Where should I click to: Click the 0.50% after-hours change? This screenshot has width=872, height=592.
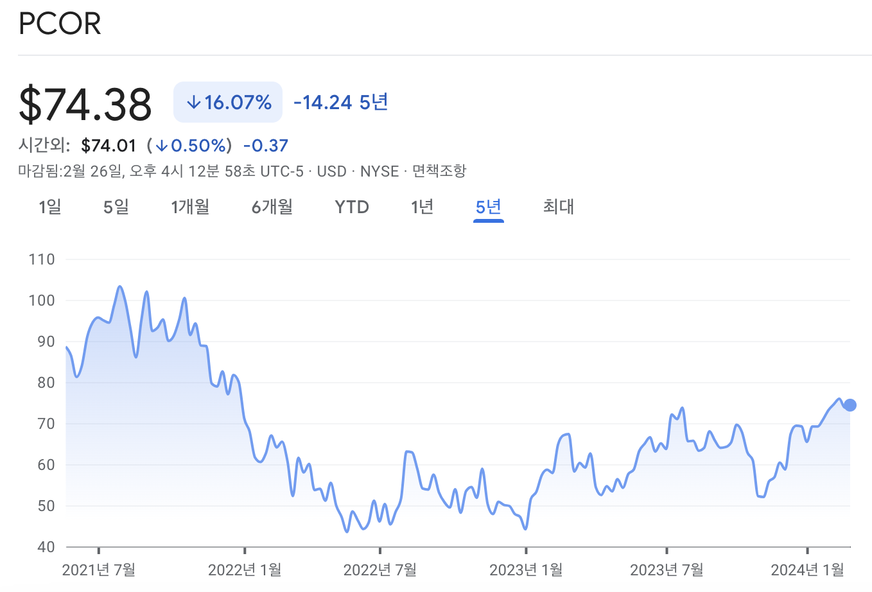(x=191, y=146)
